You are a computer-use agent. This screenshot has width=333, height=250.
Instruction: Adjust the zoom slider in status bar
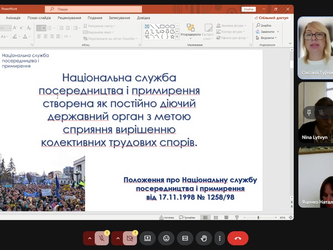(x=258, y=217)
